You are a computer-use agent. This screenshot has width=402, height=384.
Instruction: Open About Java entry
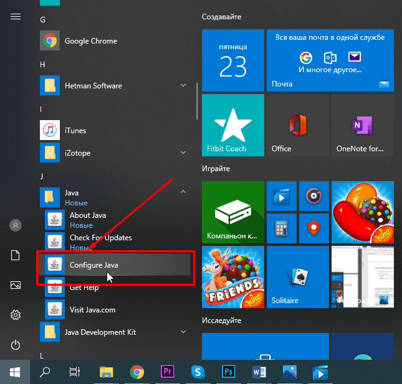[87, 215]
